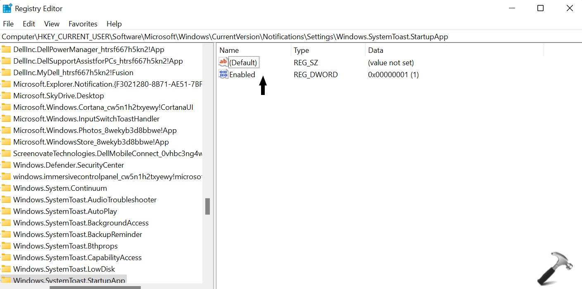Select Windows.SystemToast.AudioTroubleshooter key
Viewport: 582px width, 289px height.
pos(85,200)
